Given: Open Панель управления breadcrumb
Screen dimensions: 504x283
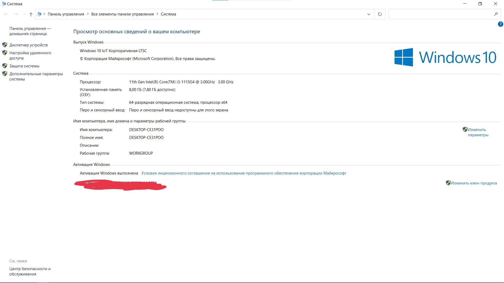Looking at the screenshot, I should pyautogui.click(x=66, y=14).
